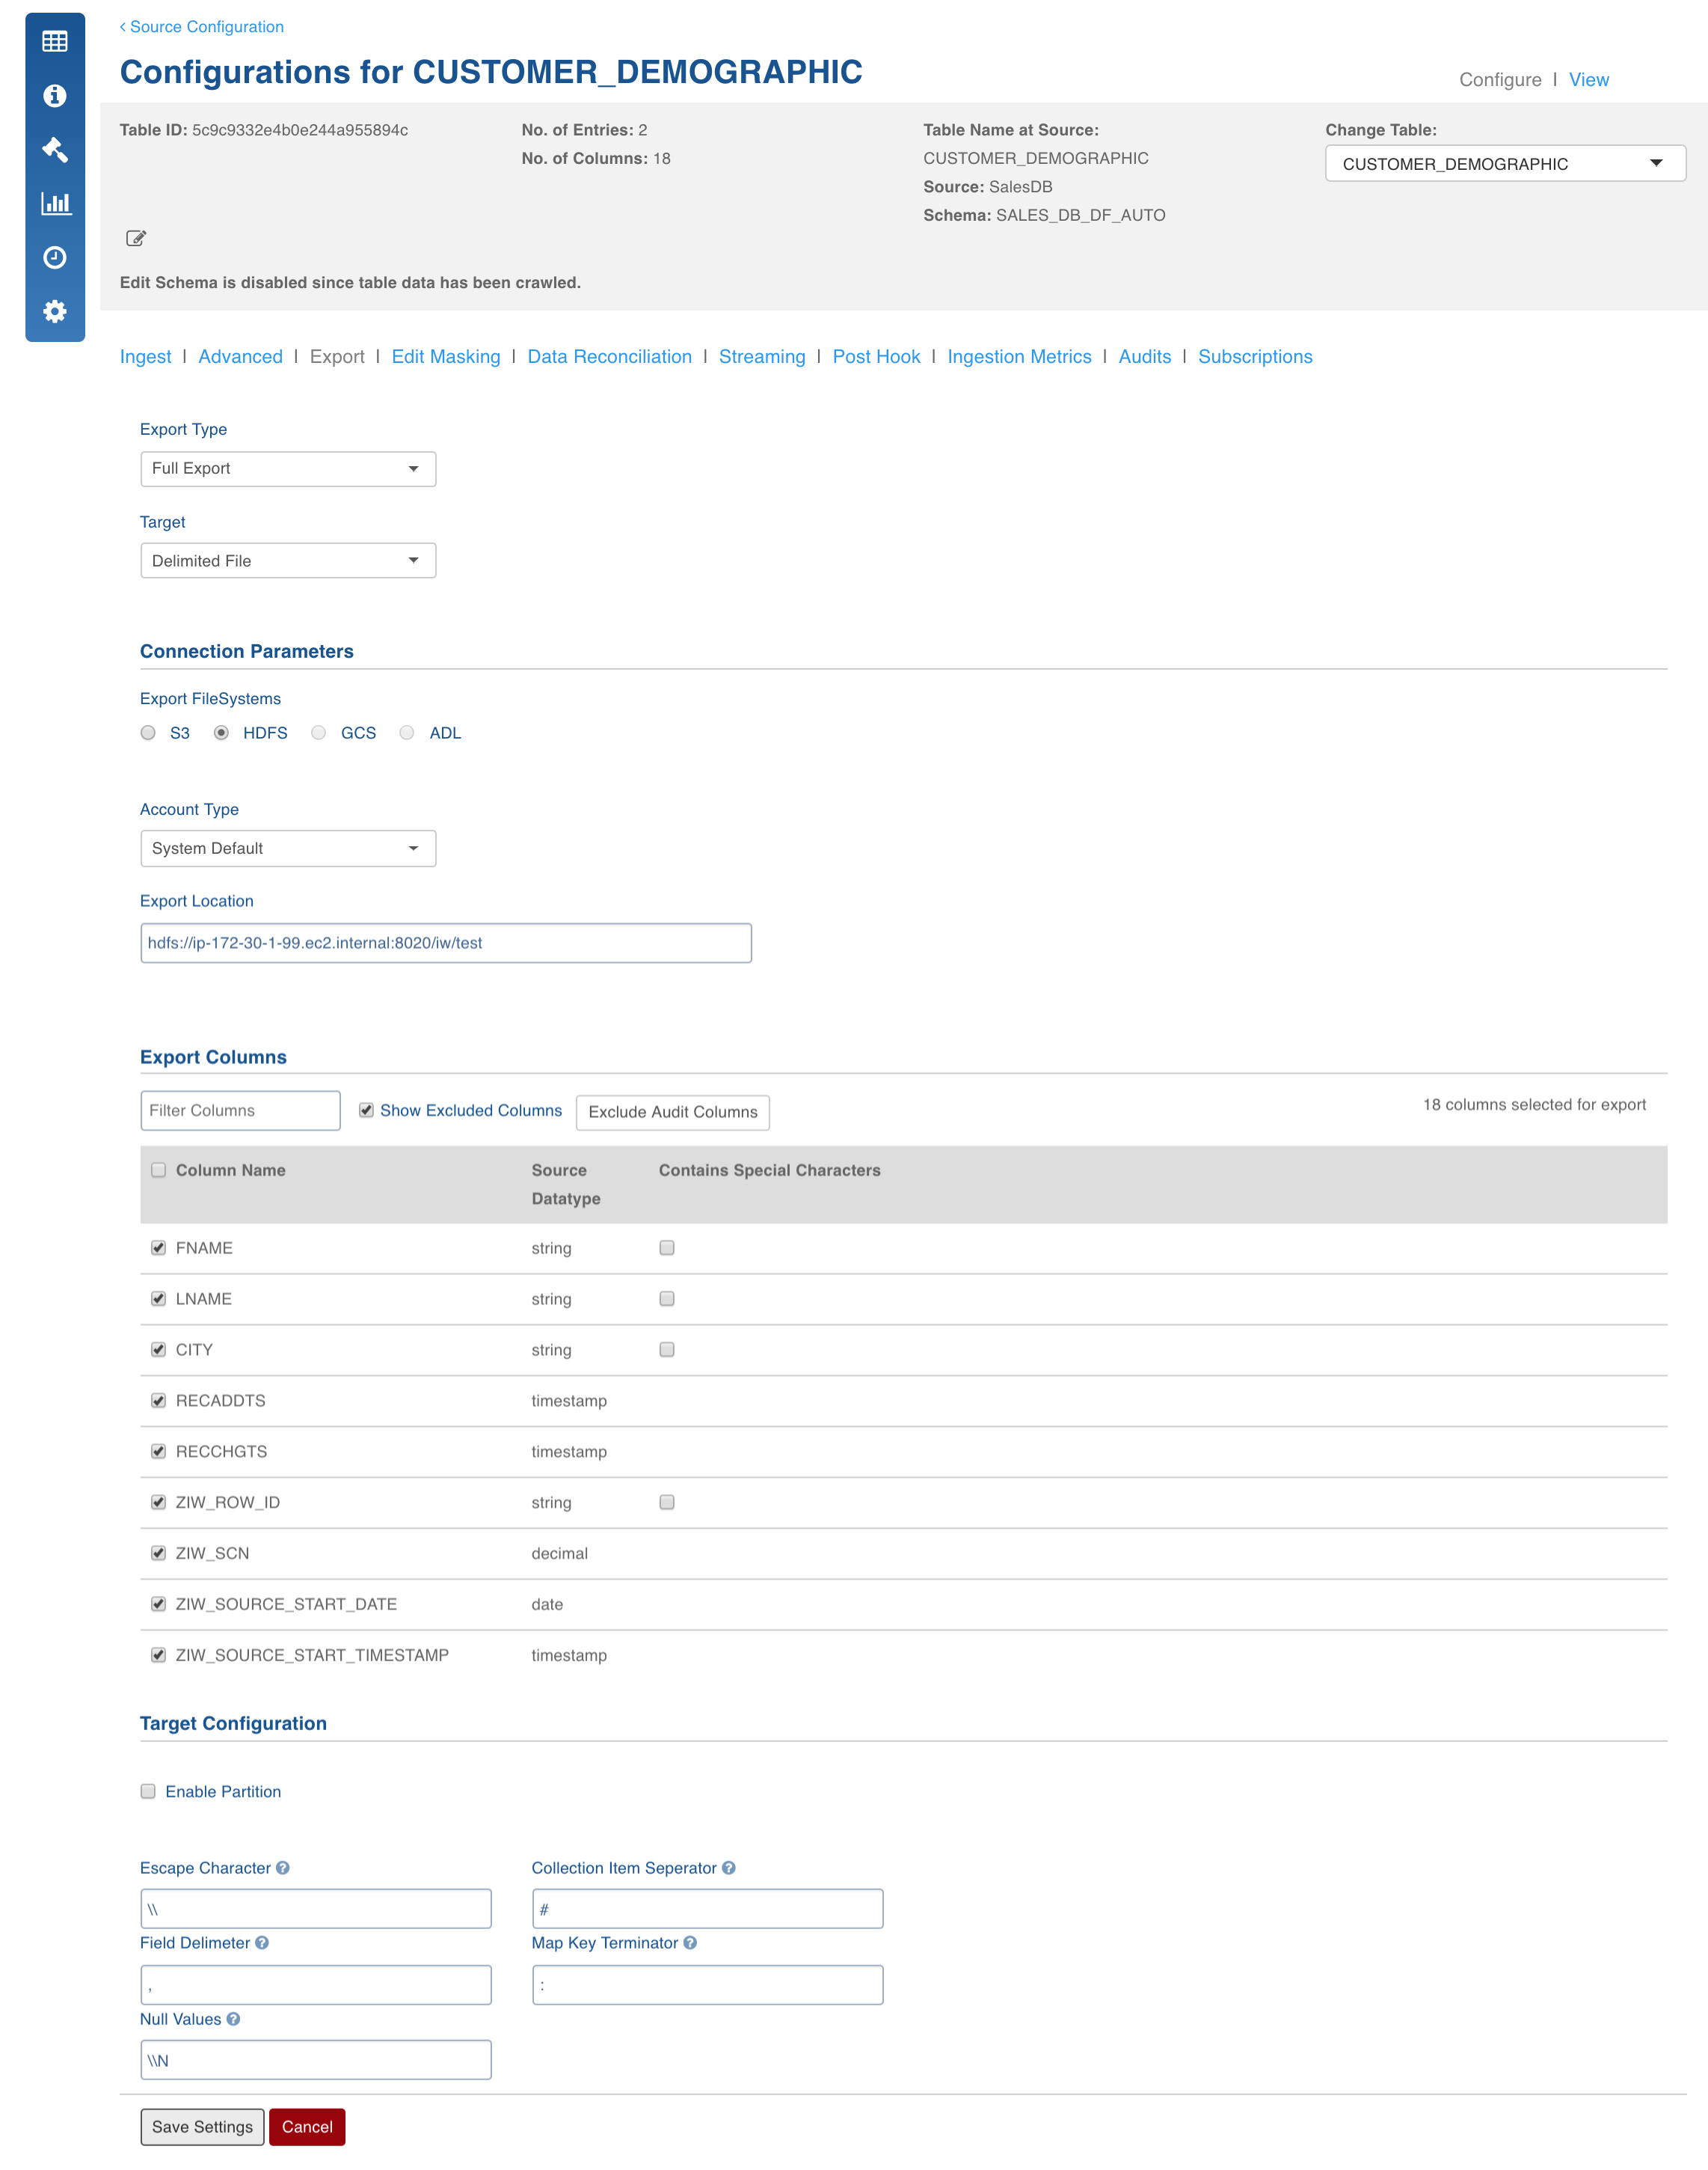Open the Export Type dropdown
Screen dimensions: 1708x2170
coord(288,468)
